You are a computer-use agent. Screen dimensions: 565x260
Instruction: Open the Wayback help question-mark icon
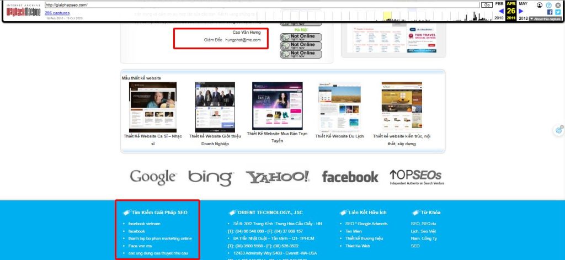549,5
